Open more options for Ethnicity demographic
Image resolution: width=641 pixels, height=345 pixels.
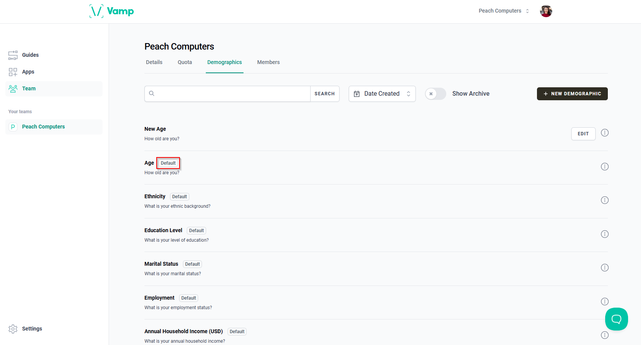pyautogui.click(x=604, y=200)
